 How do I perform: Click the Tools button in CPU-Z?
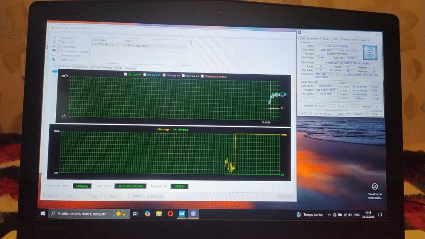click(340, 114)
